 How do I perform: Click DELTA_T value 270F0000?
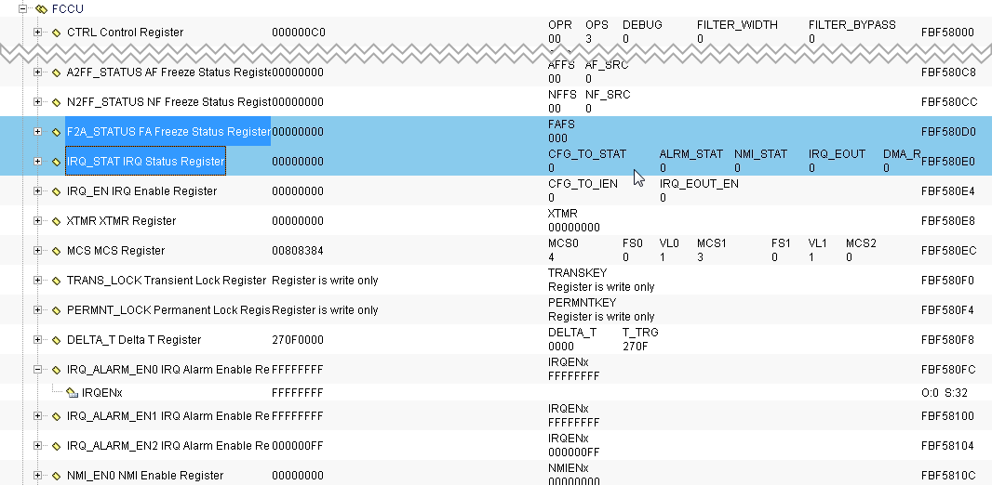coord(298,339)
